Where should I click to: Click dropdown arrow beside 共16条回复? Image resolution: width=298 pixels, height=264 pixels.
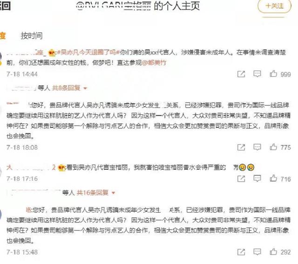(114, 193)
